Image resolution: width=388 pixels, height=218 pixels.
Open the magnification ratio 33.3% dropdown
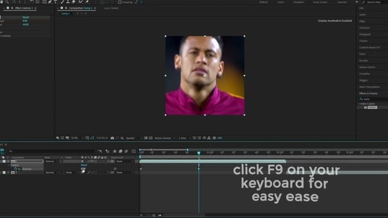click(x=77, y=138)
